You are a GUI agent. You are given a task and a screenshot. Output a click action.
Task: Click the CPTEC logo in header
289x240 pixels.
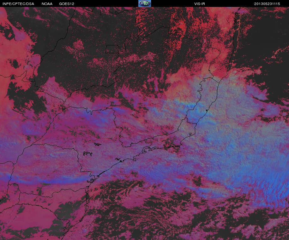[x=145, y=3]
